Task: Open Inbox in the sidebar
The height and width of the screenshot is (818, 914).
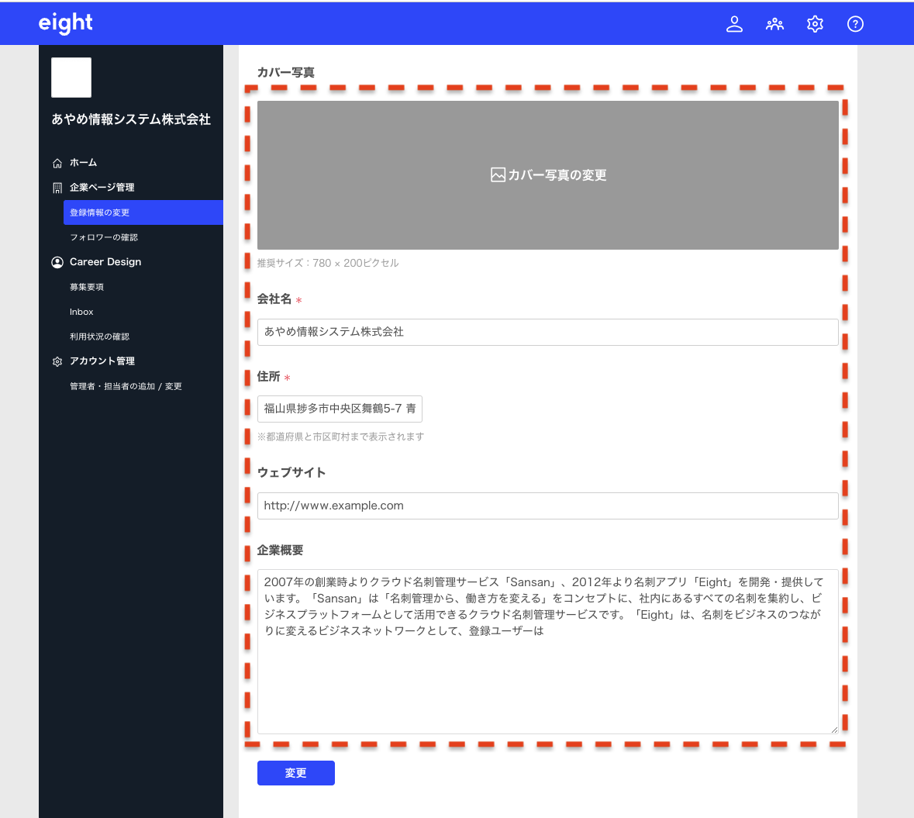Action: (x=81, y=312)
